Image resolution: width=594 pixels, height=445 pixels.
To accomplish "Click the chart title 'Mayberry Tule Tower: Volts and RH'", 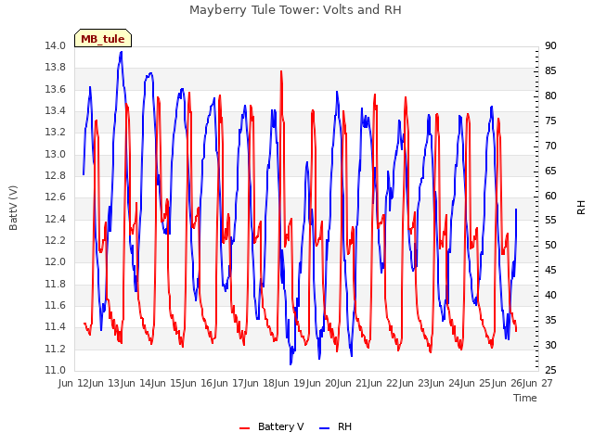I will click(295, 10).
